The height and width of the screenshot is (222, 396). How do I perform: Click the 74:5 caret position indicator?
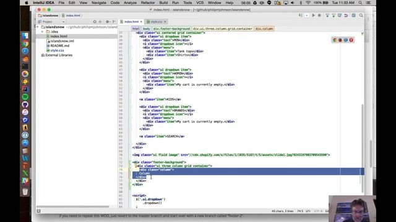(x=300, y=211)
